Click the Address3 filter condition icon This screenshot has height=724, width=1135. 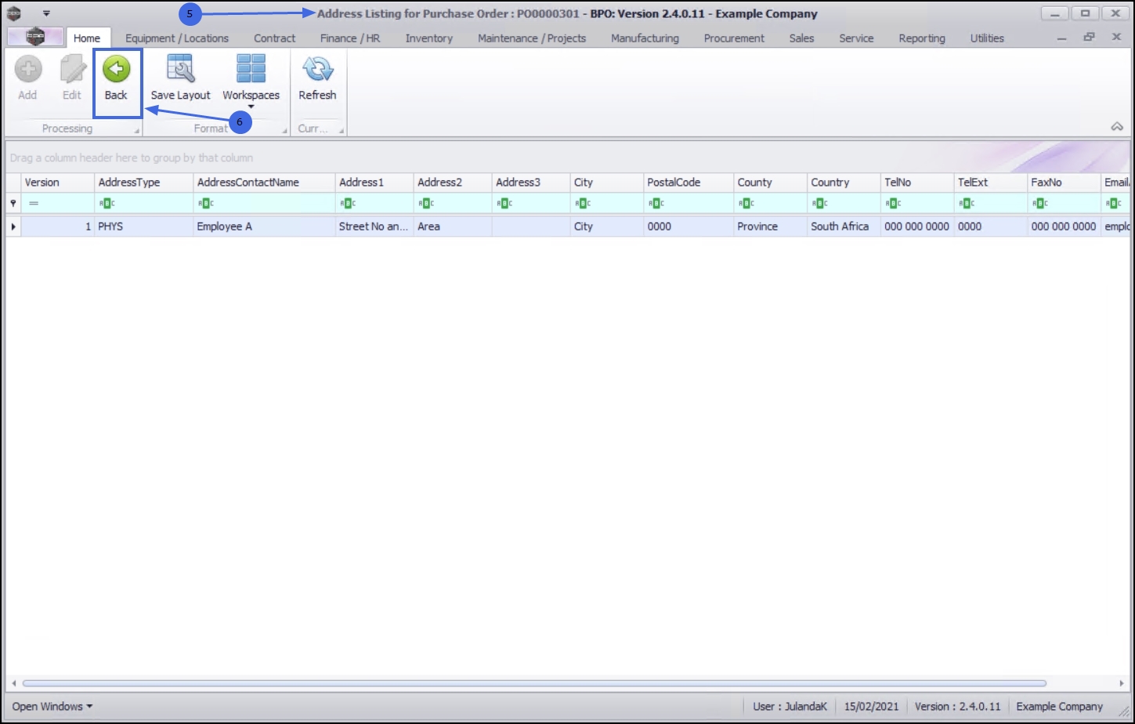click(x=503, y=204)
